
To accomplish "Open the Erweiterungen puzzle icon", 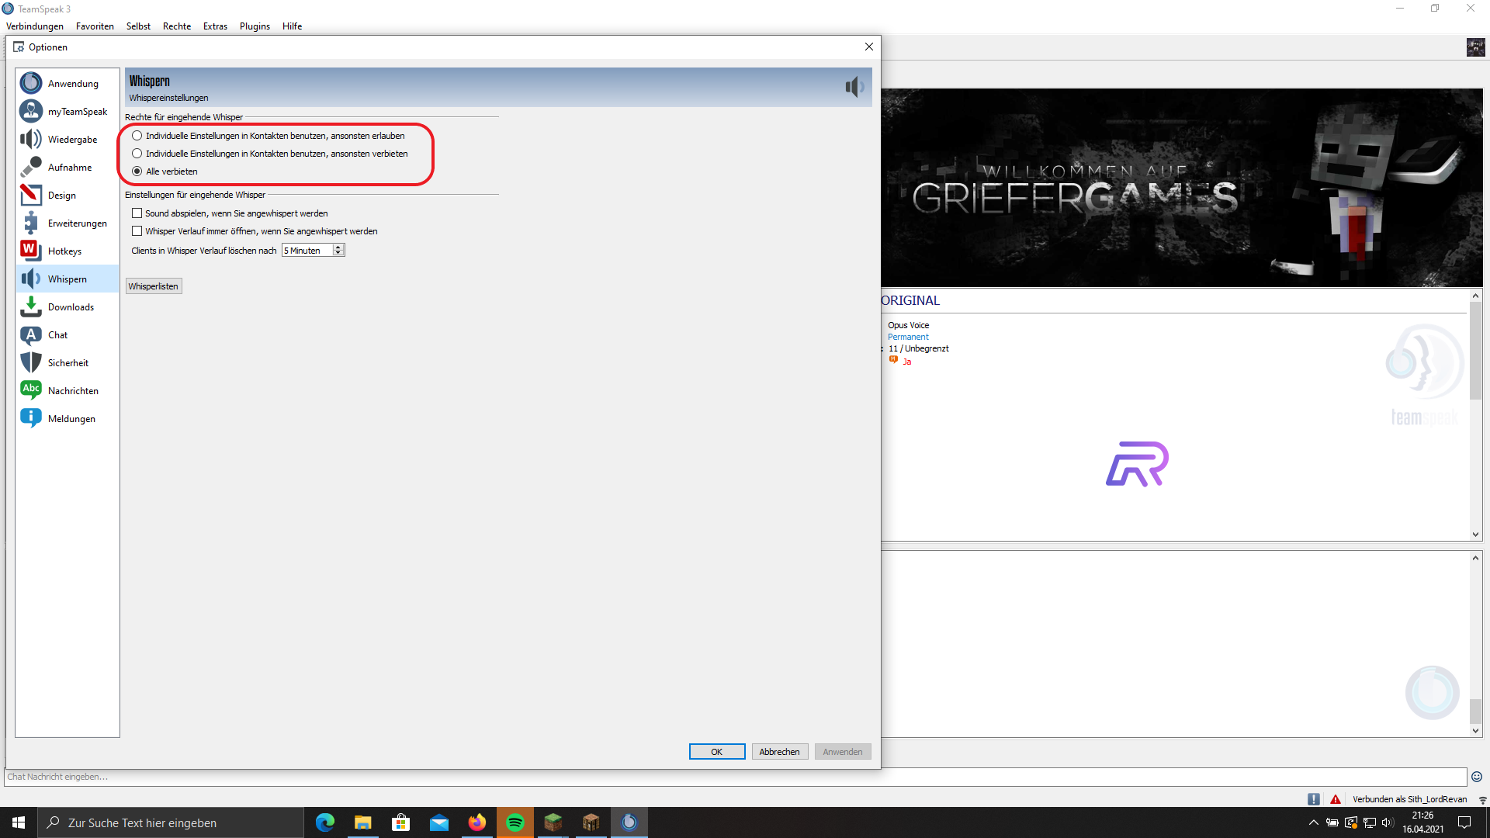I will [x=31, y=223].
